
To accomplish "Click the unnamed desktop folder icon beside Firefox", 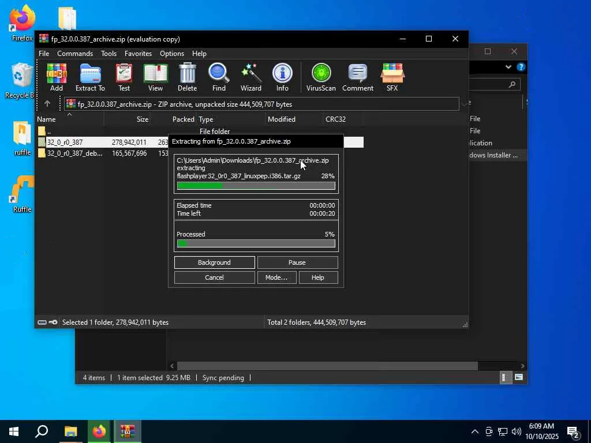I will click(67, 18).
